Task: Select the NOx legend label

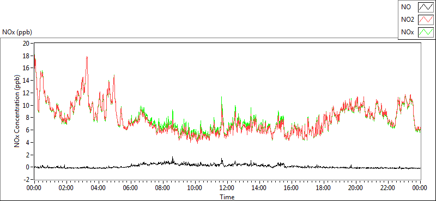Action: coord(407,33)
